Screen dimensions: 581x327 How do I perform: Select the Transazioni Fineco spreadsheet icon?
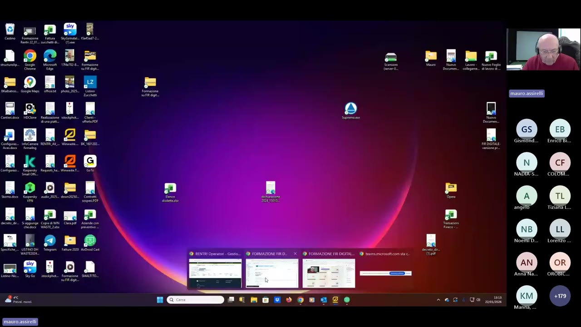pyautogui.click(x=451, y=218)
